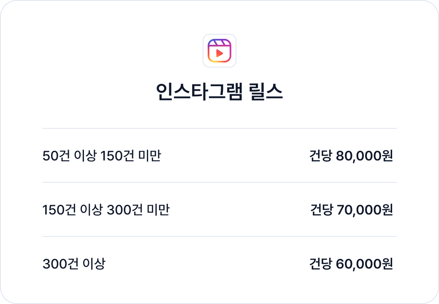Click 50건 at start of first tier
Viewport: 439px width, 304px height.
pos(56,156)
